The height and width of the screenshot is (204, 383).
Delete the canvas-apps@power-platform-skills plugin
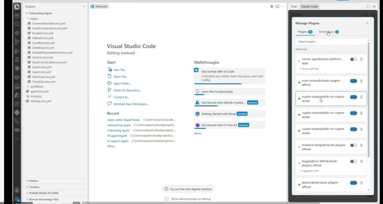[x=362, y=59]
